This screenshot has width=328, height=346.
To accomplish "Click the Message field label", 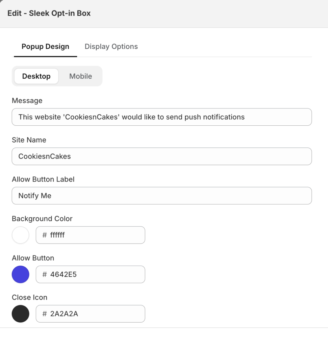I will pyautogui.click(x=27, y=101).
